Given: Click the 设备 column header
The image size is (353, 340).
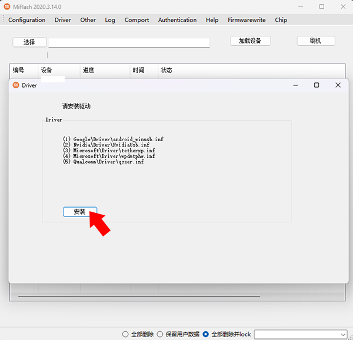Looking at the screenshot, I should pos(59,70).
